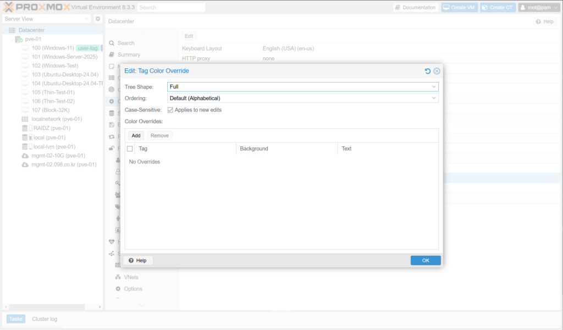Click the gear icon beside Server View
The width and height of the screenshot is (563, 330).
click(x=98, y=19)
